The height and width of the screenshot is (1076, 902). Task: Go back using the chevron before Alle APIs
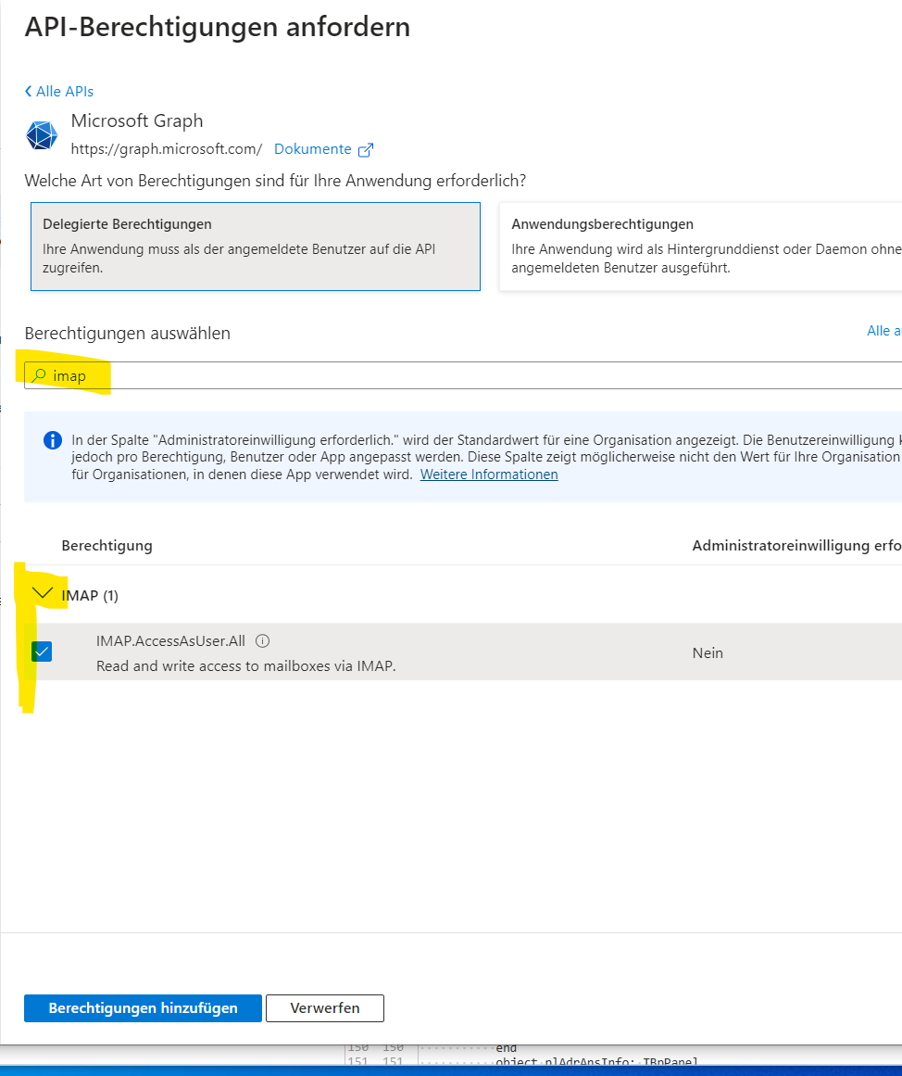(x=29, y=92)
